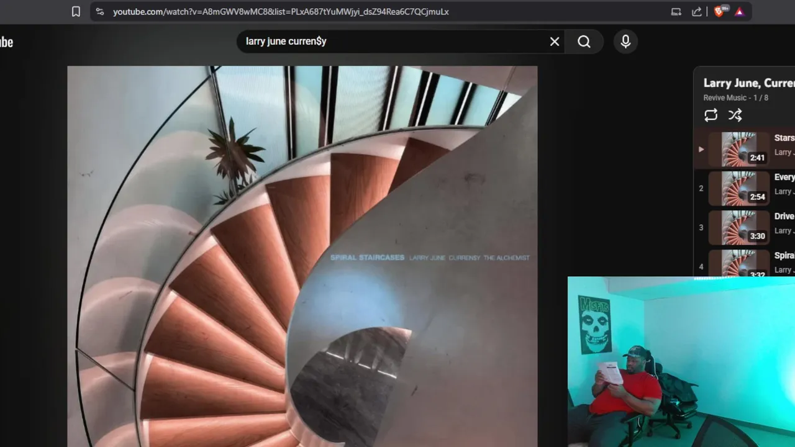The height and width of the screenshot is (447, 795).
Task: Select the 3:30 thumbnail in playlist
Action: point(739,227)
